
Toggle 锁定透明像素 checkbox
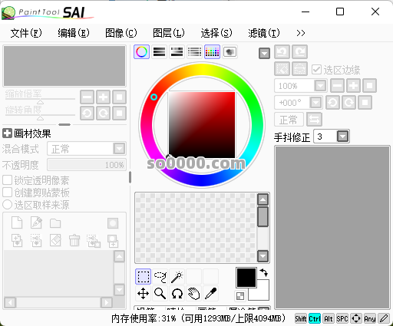tap(7, 180)
